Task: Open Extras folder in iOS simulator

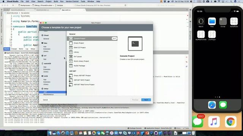Action: [223, 21]
